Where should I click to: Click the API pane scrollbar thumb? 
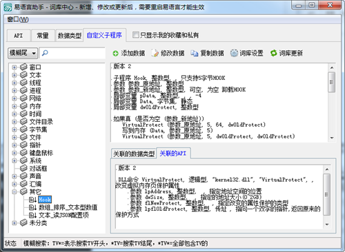point(326,194)
